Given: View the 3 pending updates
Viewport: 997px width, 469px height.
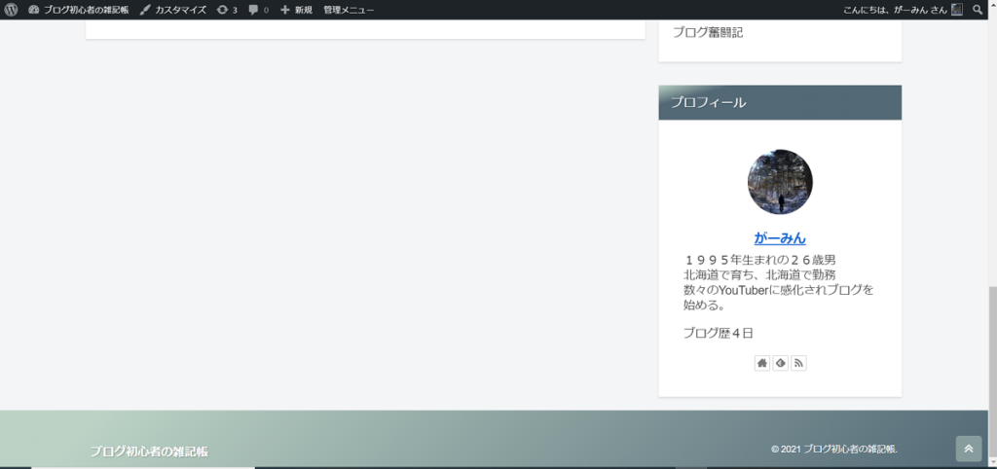Looking at the screenshot, I should click(227, 10).
